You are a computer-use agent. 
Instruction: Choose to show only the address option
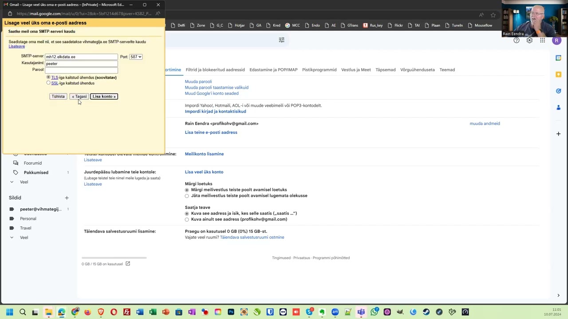pyautogui.click(x=187, y=219)
